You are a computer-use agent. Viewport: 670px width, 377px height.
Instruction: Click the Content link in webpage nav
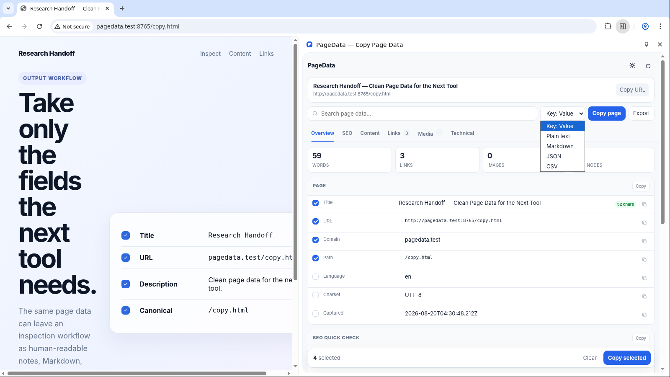pyautogui.click(x=240, y=54)
